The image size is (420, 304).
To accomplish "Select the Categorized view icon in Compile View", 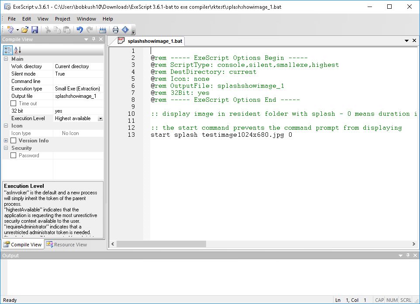I will (x=8, y=49).
